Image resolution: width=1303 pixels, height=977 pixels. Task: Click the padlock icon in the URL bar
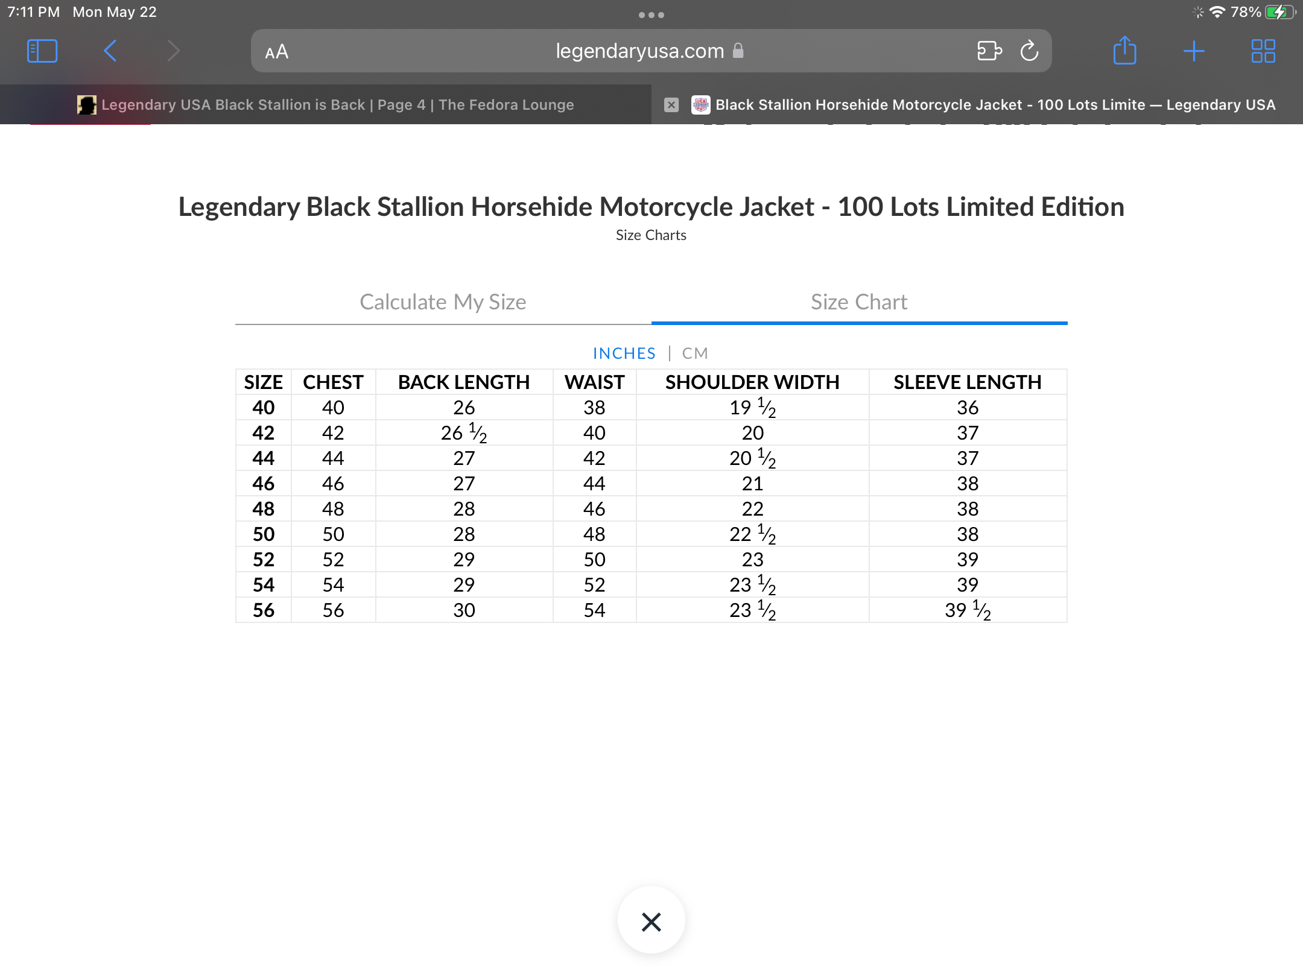[x=738, y=51]
